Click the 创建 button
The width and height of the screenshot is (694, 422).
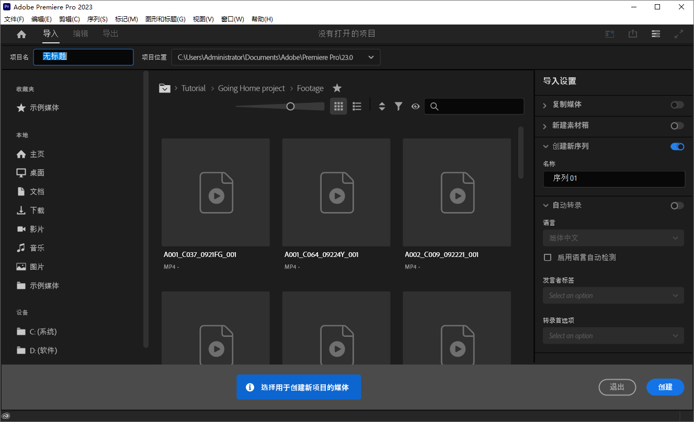click(665, 387)
